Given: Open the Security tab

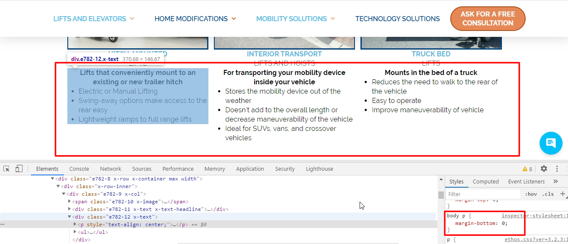Looking at the screenshot, I should [285, 169].
